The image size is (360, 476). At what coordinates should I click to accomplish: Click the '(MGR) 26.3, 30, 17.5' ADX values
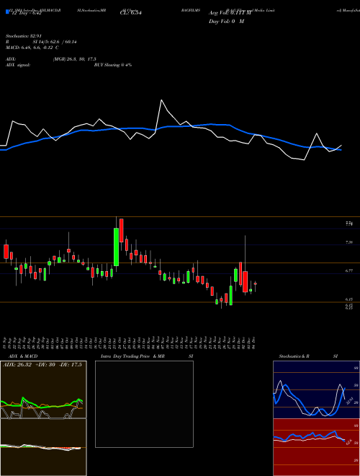75,59
